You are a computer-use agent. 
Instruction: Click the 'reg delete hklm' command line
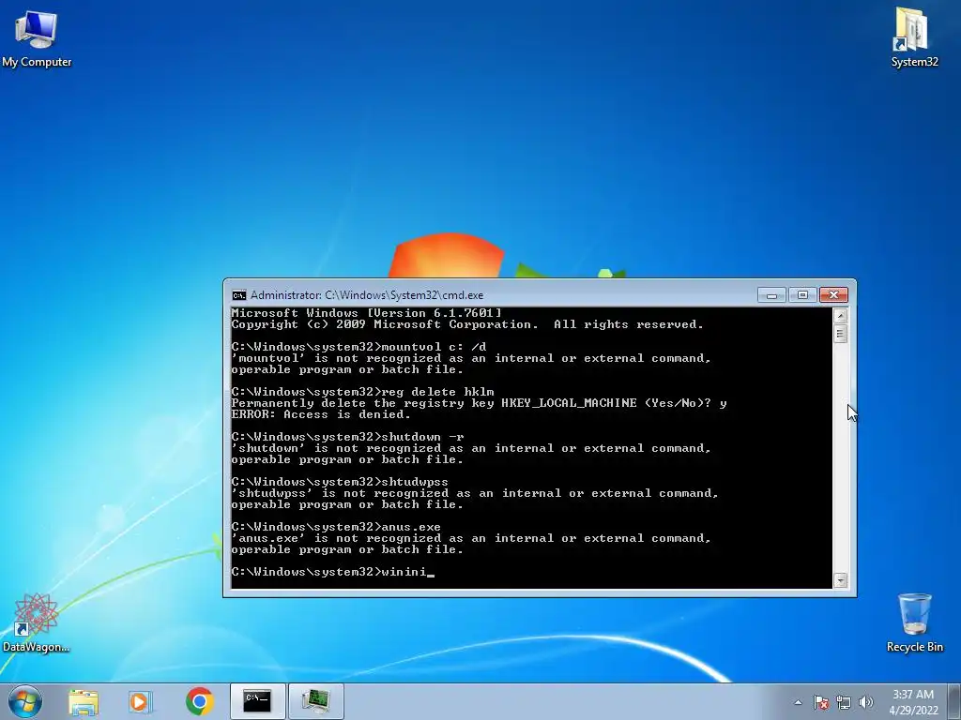click(362, 392)
